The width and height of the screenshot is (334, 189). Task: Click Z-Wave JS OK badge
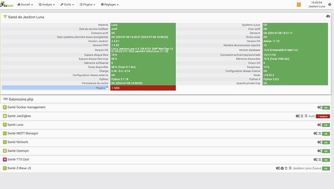[326, 169]
